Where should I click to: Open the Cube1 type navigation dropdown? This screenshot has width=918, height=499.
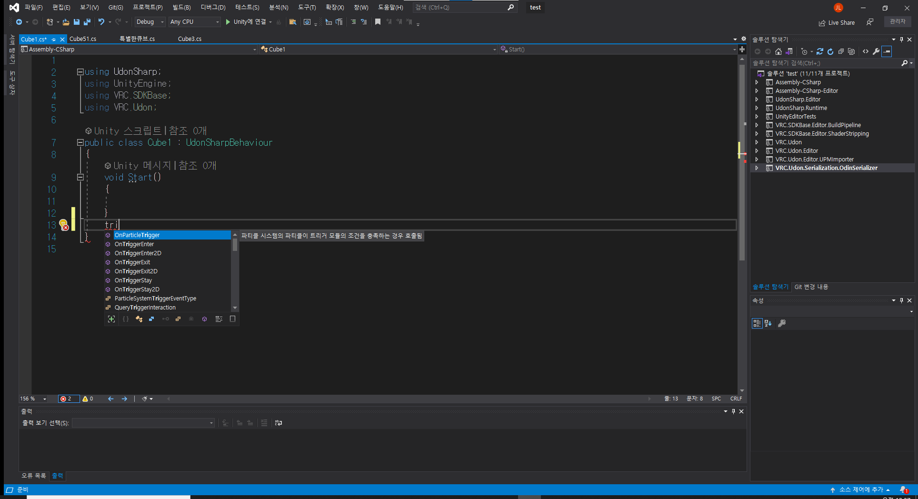point(378,49)
